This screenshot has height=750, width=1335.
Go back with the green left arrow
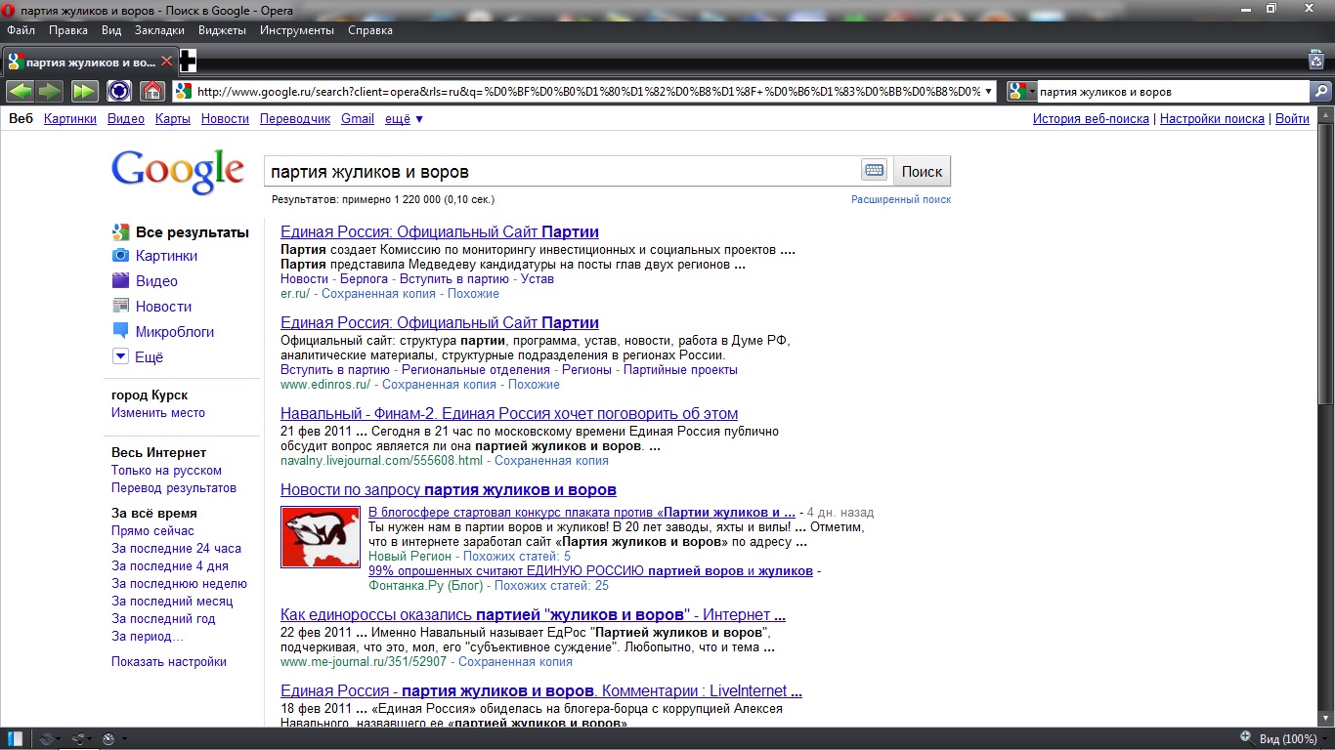tap(21, 91)
